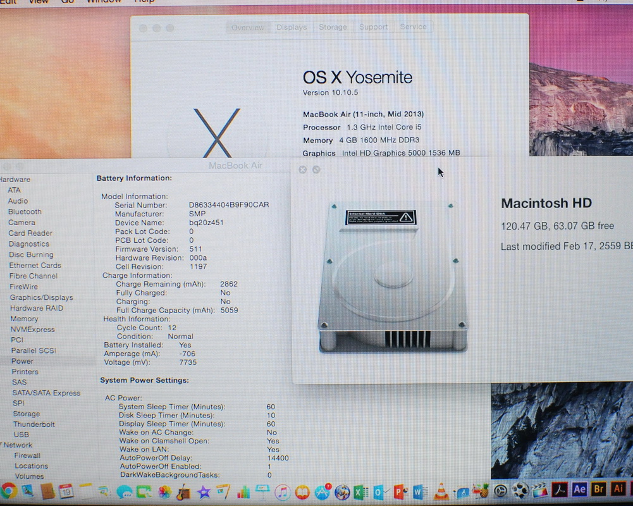Image resolution: width=633 pixels, height=506 pixels.
Task: Launch FaceTime from the Dock
Action: [x=144, y=492]
